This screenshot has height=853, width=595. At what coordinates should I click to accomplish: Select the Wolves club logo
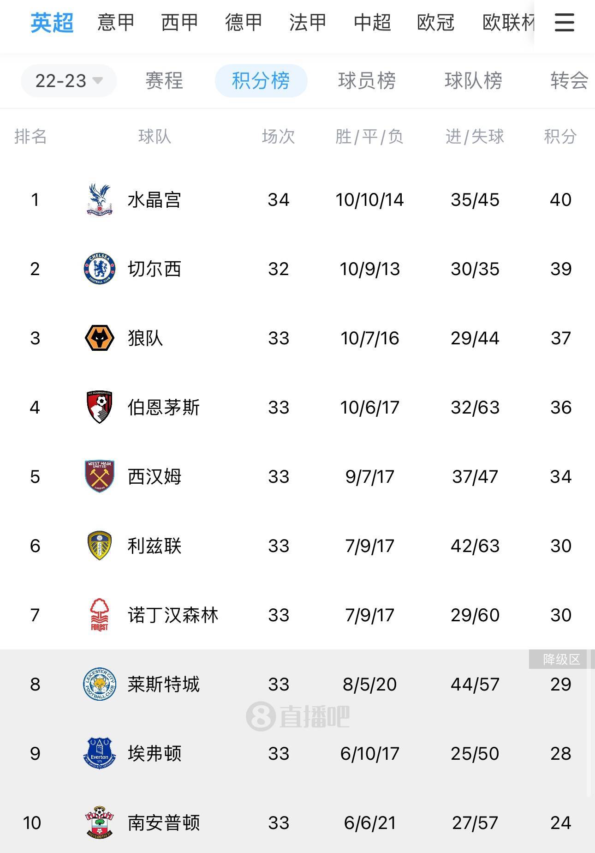point(100,338)
